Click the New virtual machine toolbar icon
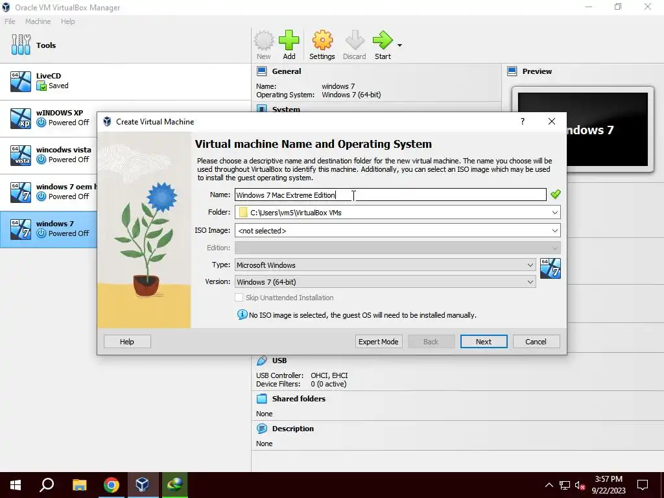 tap(264, 45)
